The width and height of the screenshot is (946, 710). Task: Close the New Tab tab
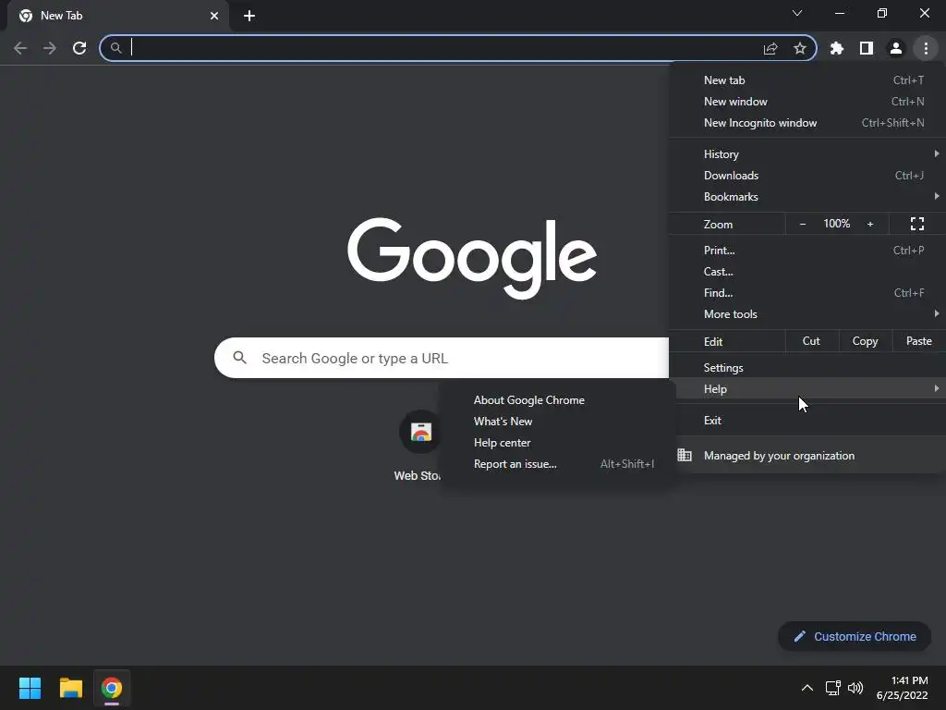(x=214, y=16)
